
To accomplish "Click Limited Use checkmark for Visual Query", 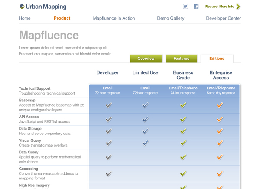I will point(146,143).
